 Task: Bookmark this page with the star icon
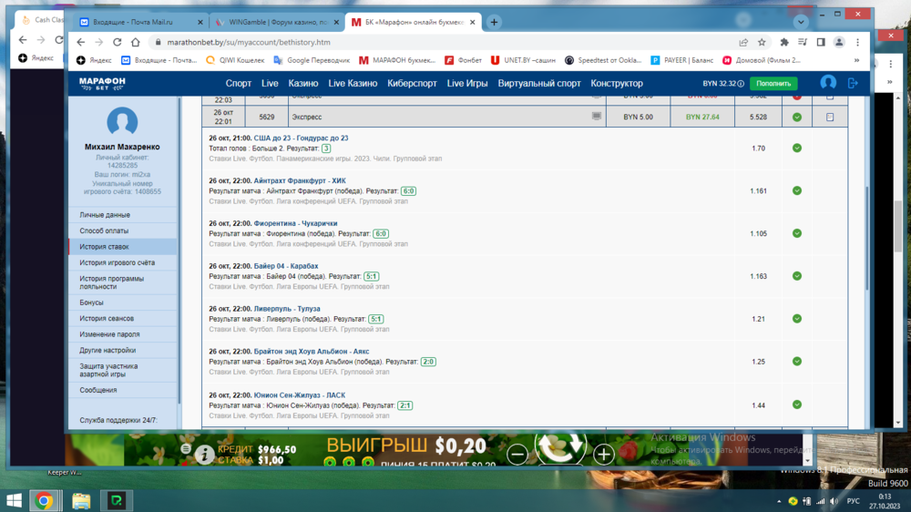point(762,42)
